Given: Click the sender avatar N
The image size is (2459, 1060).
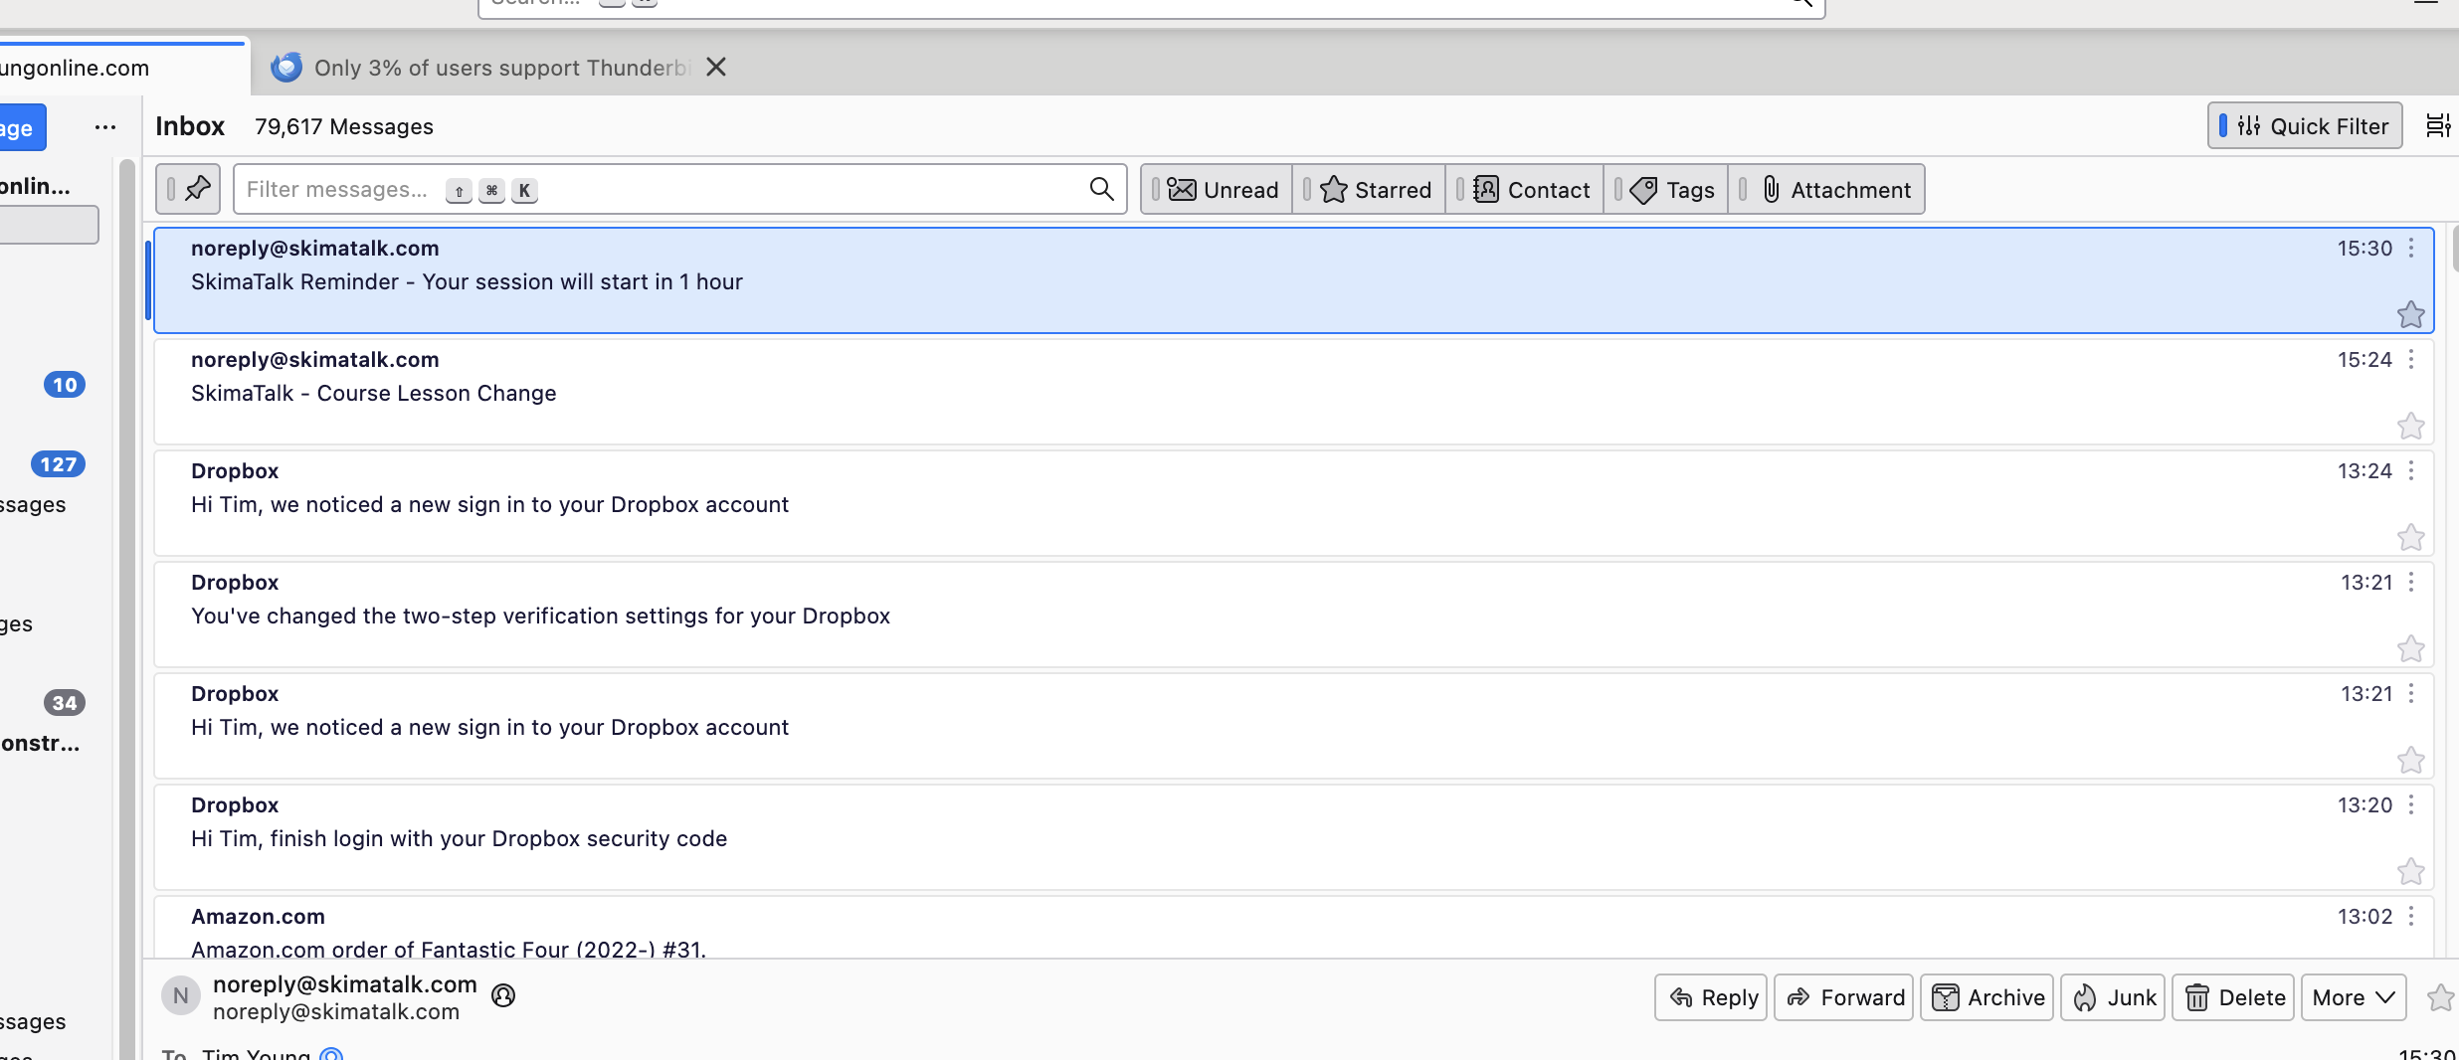Looking at the screenshot, I should 181,995.
